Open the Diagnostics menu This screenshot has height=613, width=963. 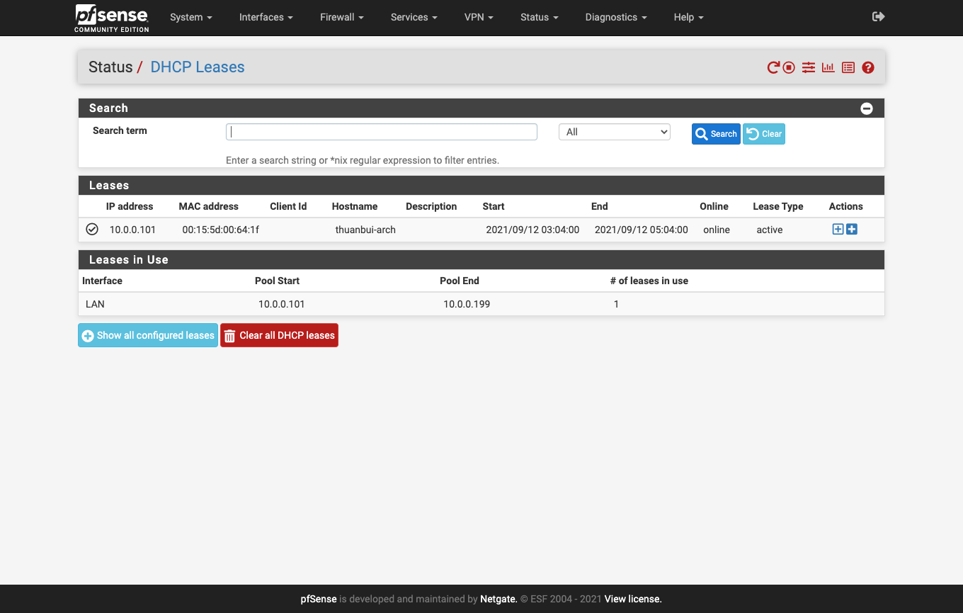(616, 17)
